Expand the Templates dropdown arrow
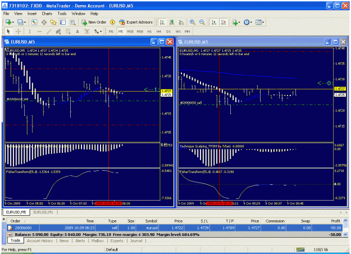The height and width of the screenshot is (254, 351). (x=263, y=22)
